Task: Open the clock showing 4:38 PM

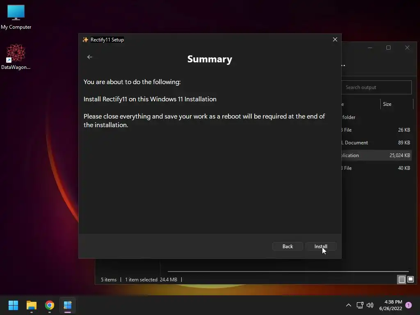Action: pyautogui.click(x=390, y=305)
